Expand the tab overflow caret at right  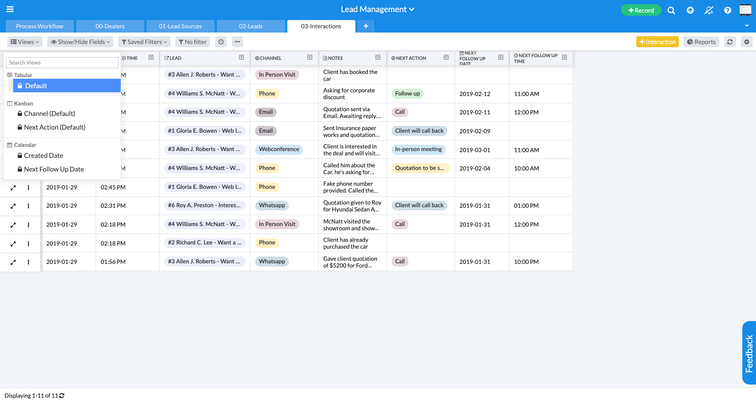(x=747, y=26)
